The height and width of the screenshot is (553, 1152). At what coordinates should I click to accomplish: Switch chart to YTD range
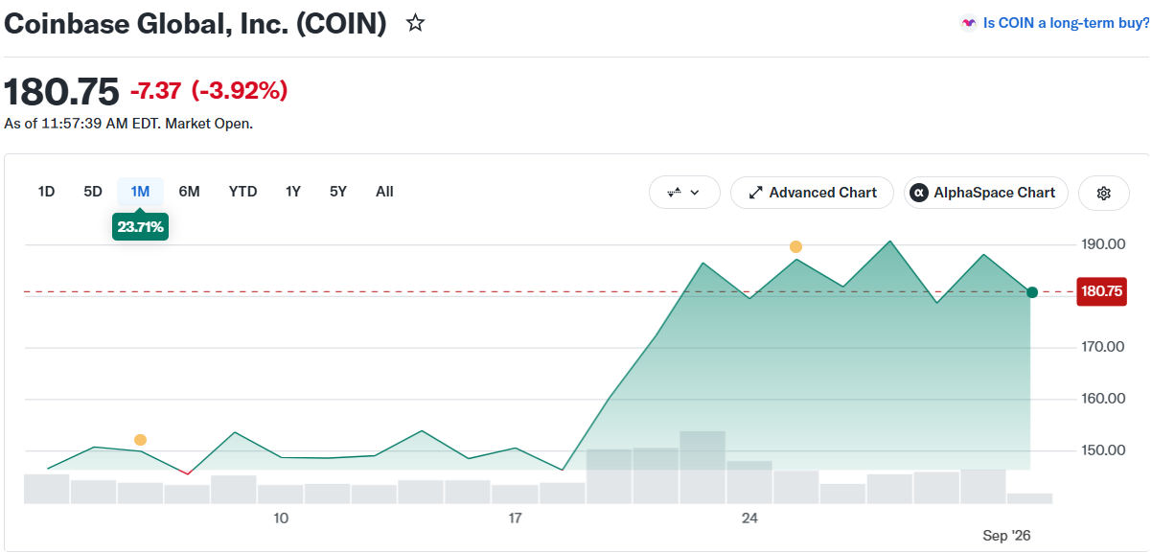point(243,192)
